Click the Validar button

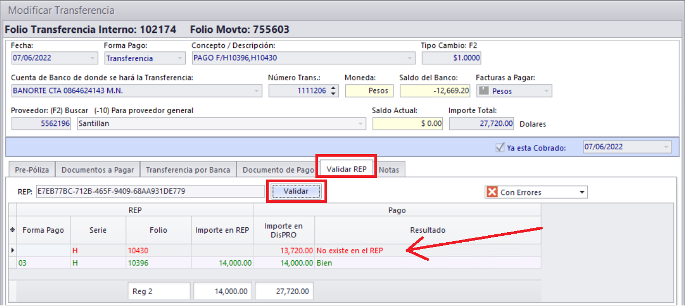point(296,191)
